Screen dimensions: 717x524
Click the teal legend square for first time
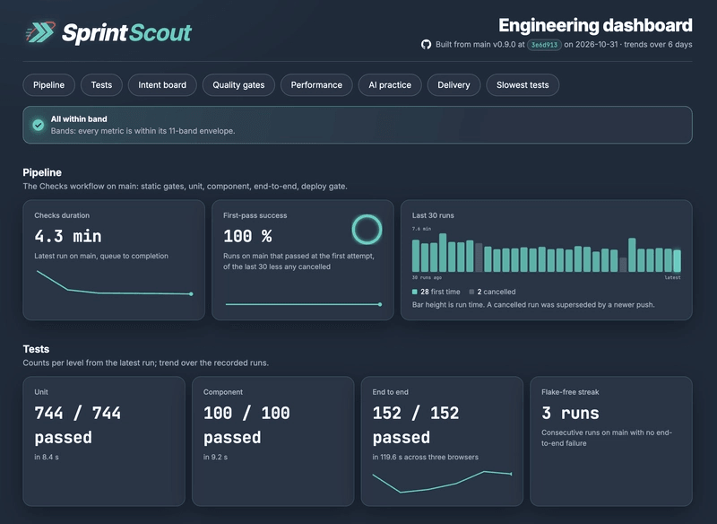click(415, 292)
